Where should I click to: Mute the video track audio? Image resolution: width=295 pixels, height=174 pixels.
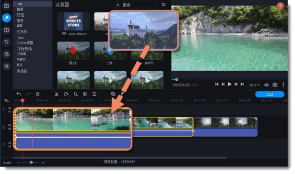click(10, 129)
